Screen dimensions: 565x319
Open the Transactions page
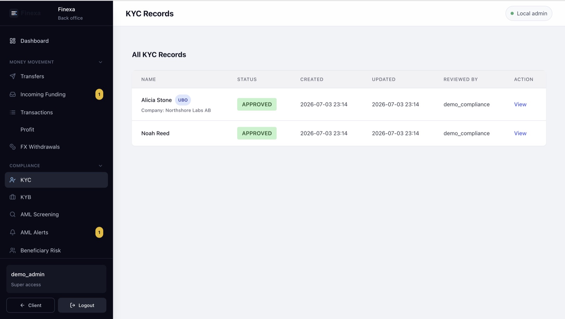56,112
